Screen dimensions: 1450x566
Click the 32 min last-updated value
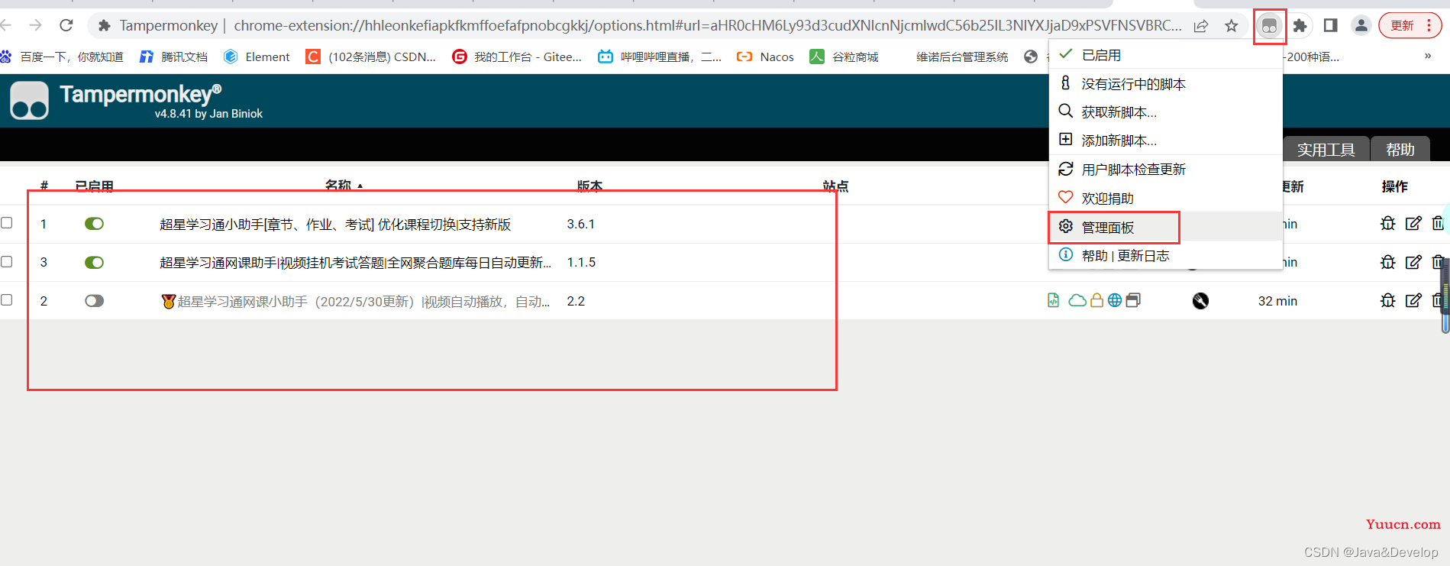point(1277,301)
